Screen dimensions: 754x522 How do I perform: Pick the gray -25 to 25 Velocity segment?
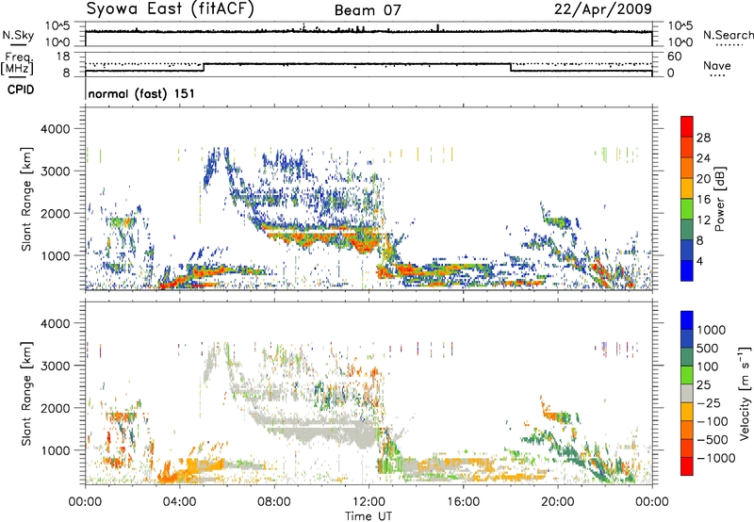pos(687,394)
